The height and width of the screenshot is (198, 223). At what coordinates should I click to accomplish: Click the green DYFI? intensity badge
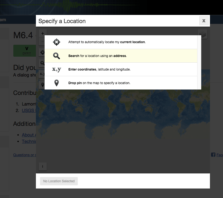(x=24, y=51)
